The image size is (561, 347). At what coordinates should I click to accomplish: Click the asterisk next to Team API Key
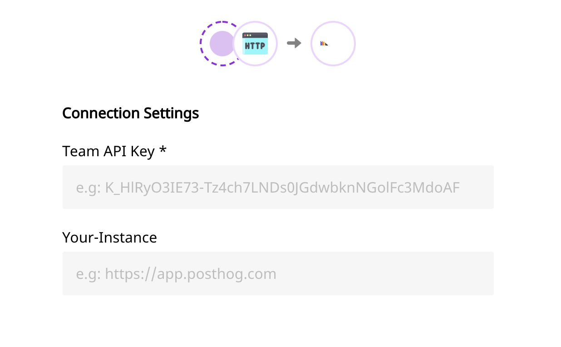[x=163, y=150]
